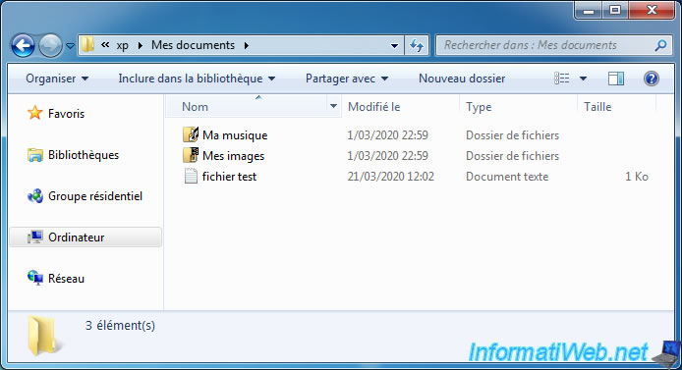
Task: Click the Favoris star icon
Action: click(x=34, y=113)
